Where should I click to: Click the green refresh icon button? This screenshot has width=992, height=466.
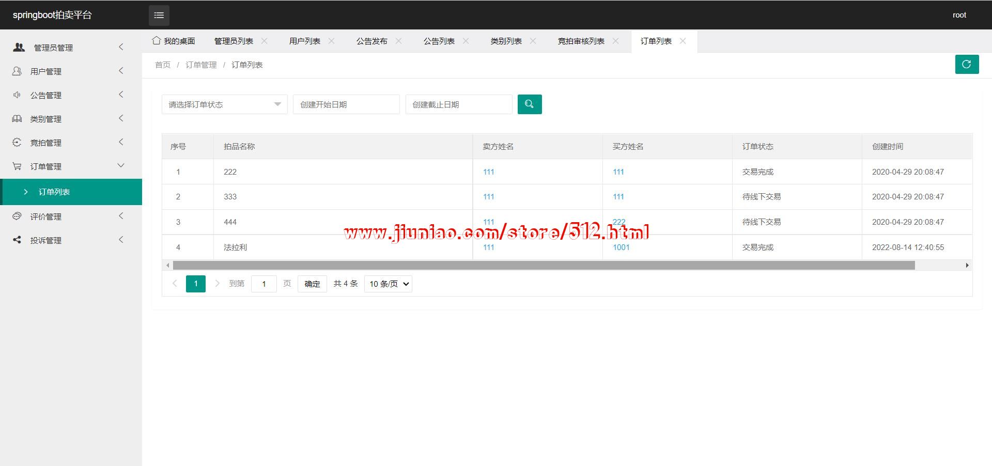click(x=966, y=65)
